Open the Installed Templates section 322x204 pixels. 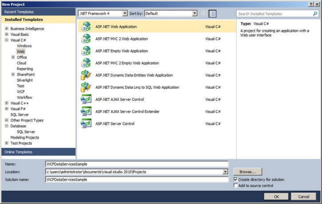(x=39, y=19)
